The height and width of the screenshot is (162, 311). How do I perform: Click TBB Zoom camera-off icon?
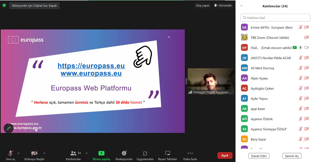tap(307, 37)
